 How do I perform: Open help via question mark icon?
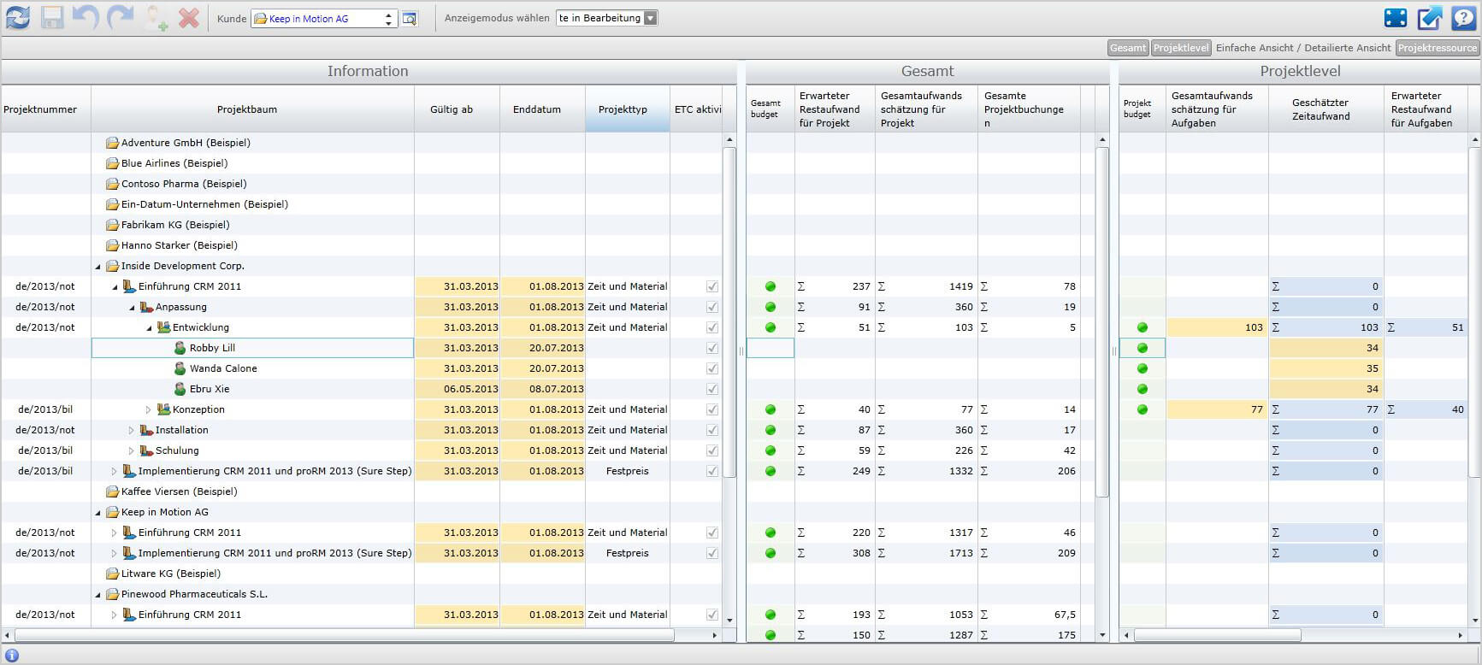pos(1464,18)
